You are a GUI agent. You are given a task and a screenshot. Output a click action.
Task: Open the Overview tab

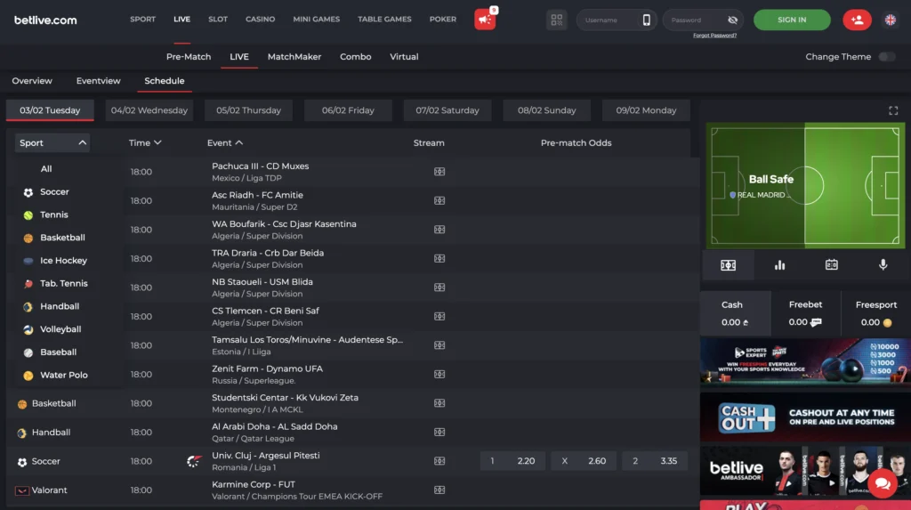(32, 81)
